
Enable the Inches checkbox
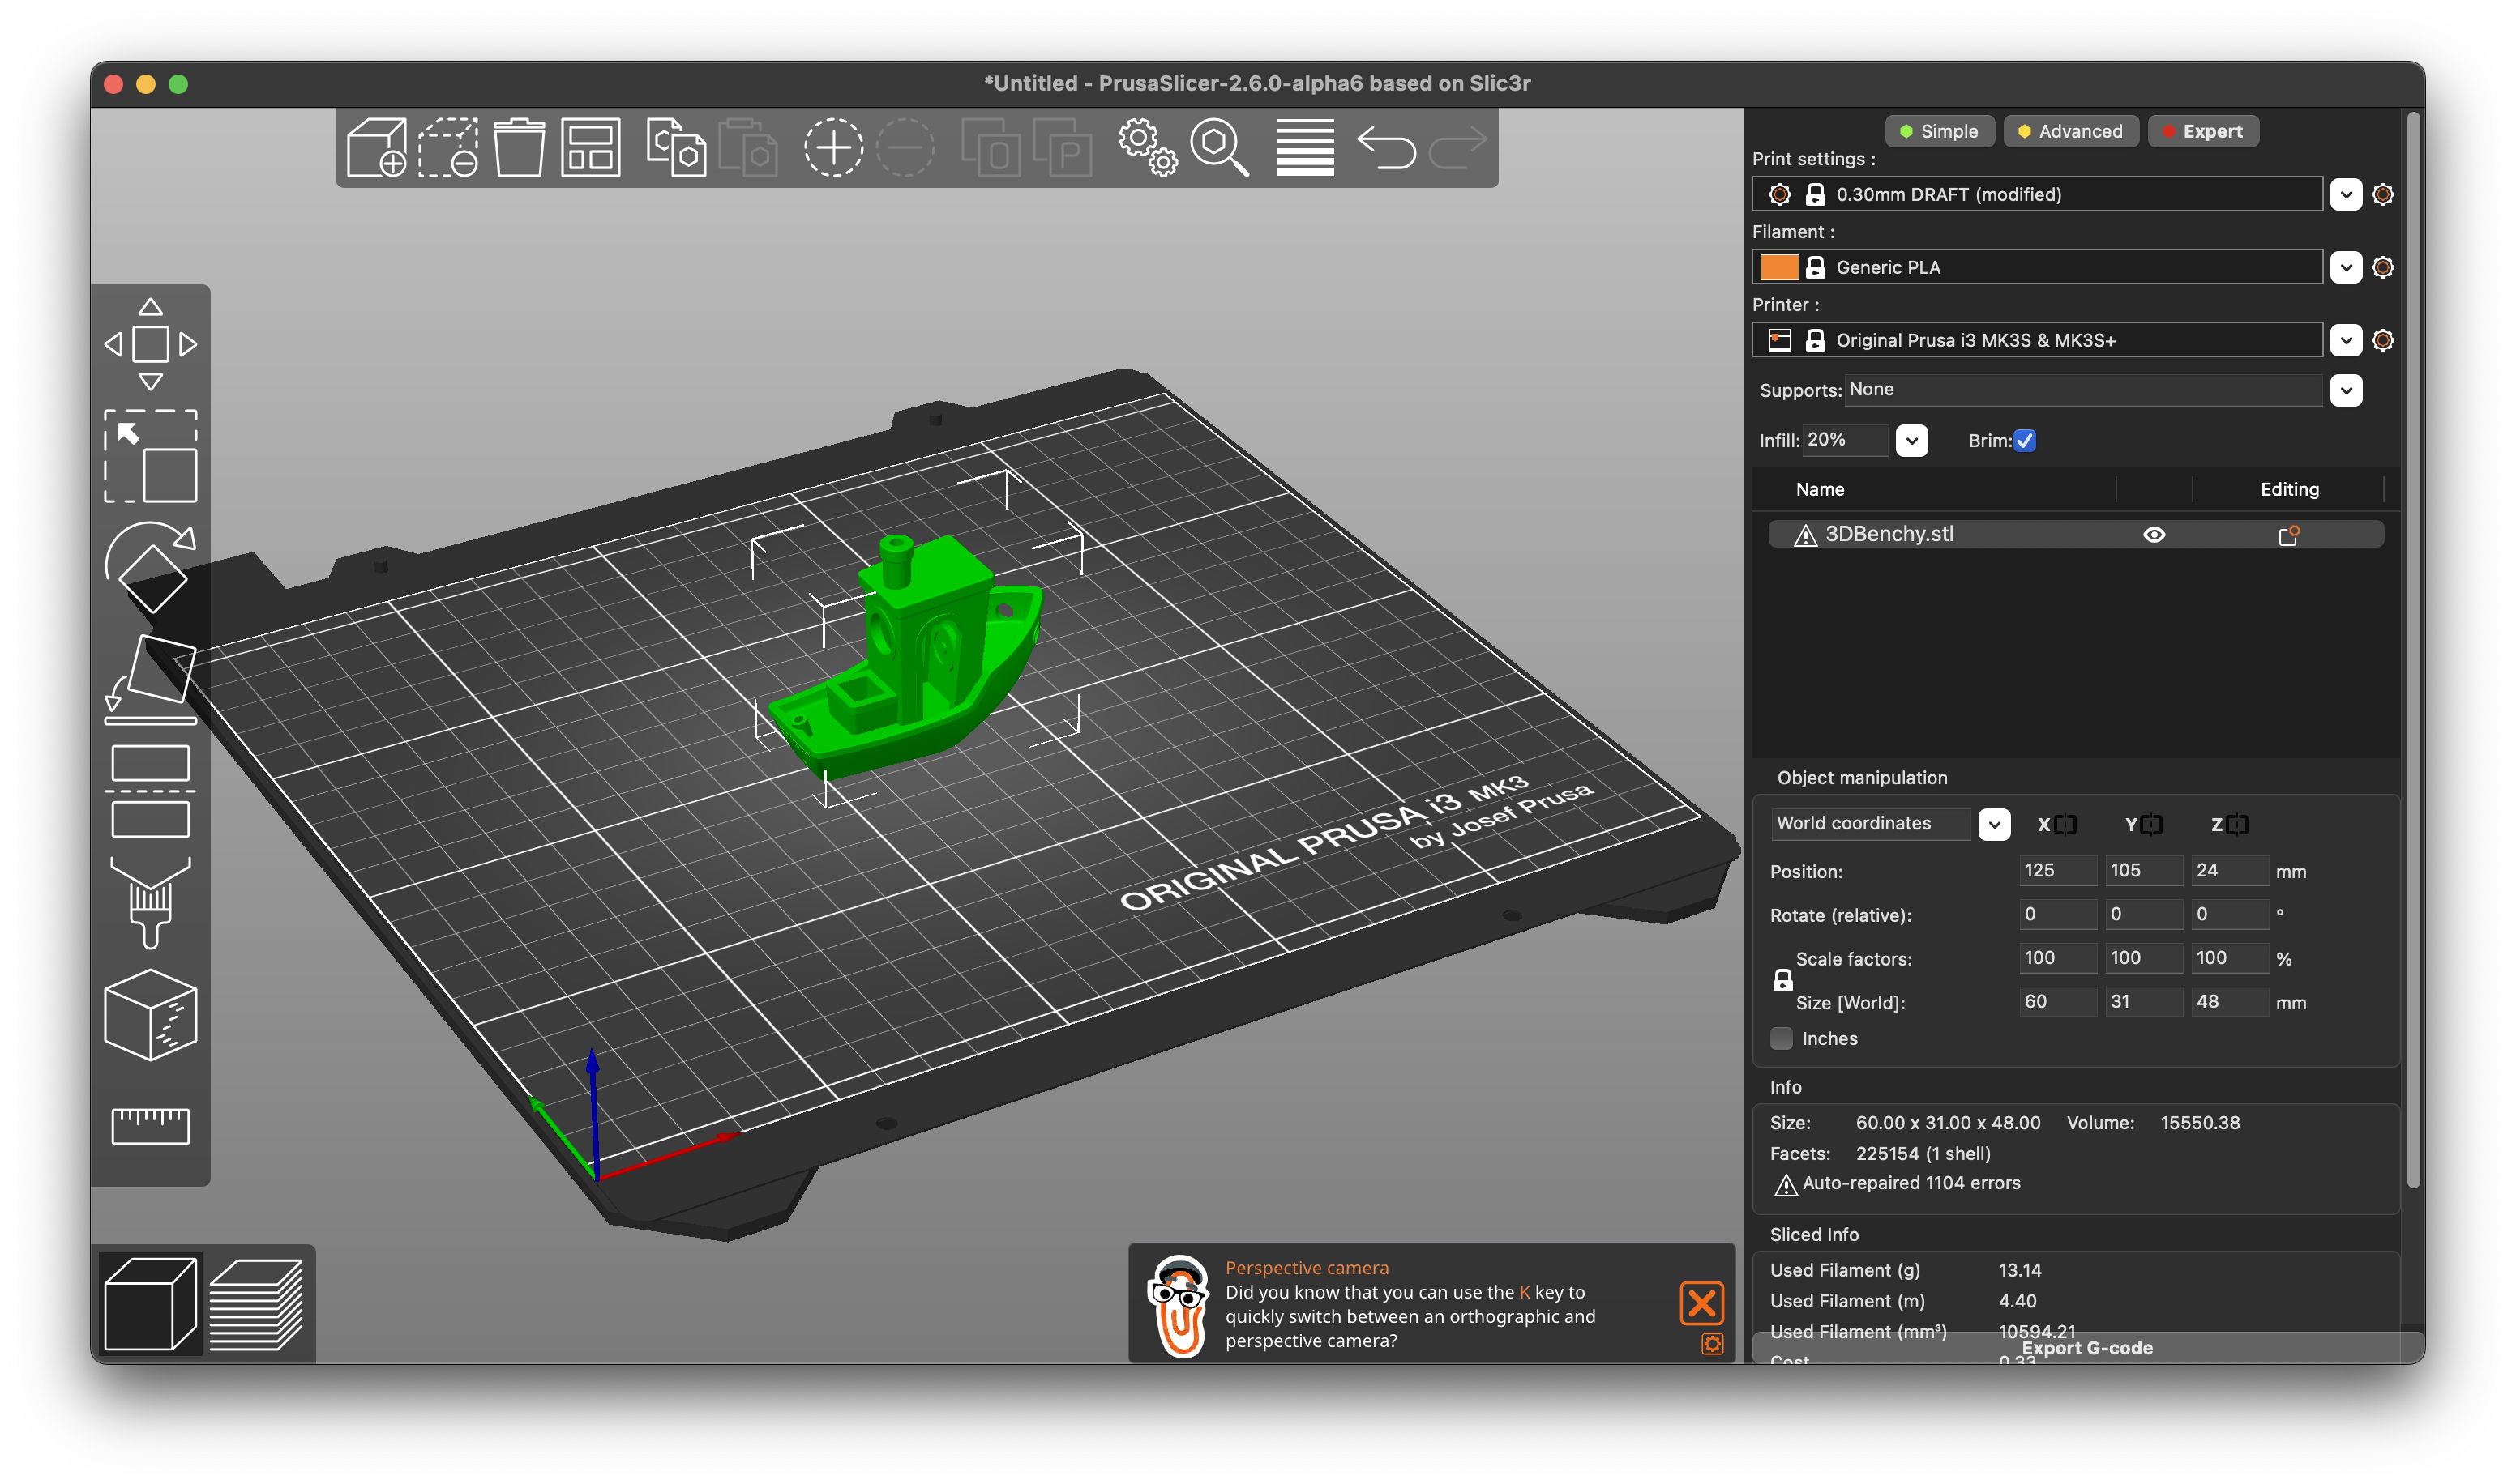tap(1781, 1038)
